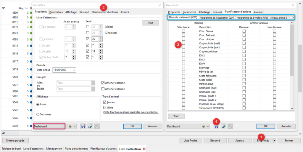303x152 pixels.
Task: Click the save-as icon in the Planning dialog
Action: (223, 126)
